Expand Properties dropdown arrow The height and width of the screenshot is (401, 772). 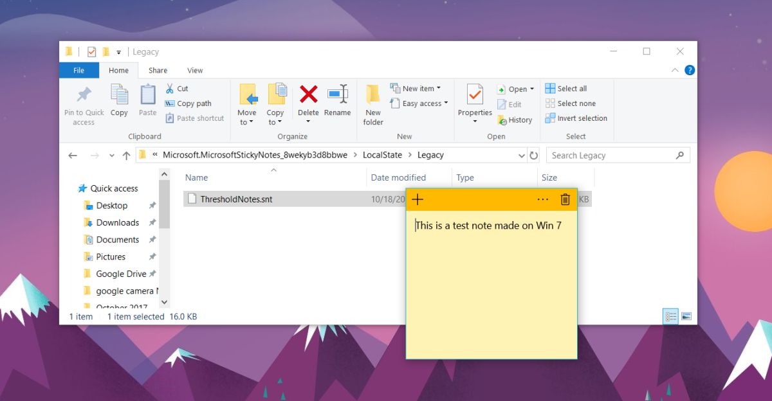[475, 121]
